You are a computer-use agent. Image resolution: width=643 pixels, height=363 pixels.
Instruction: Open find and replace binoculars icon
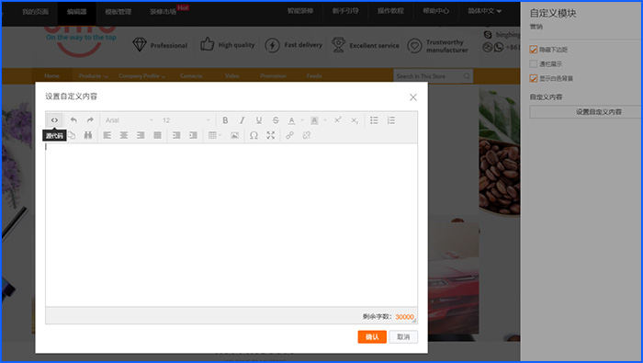coord(88,135)
